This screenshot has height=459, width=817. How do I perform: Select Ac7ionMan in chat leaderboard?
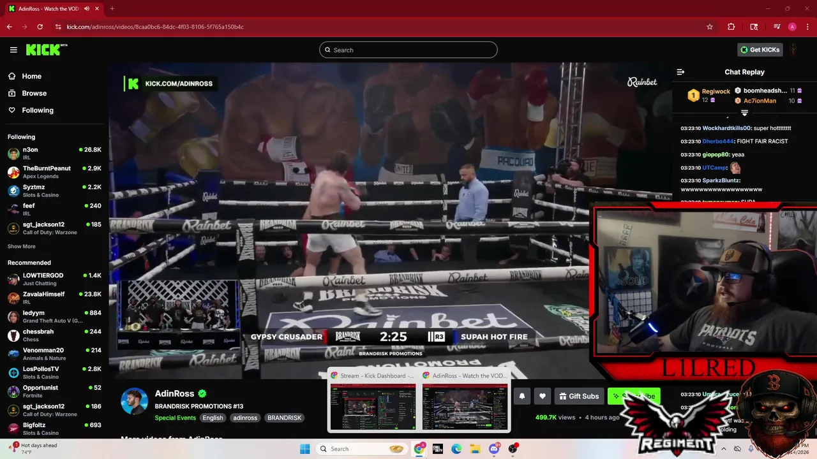point(760,101)
